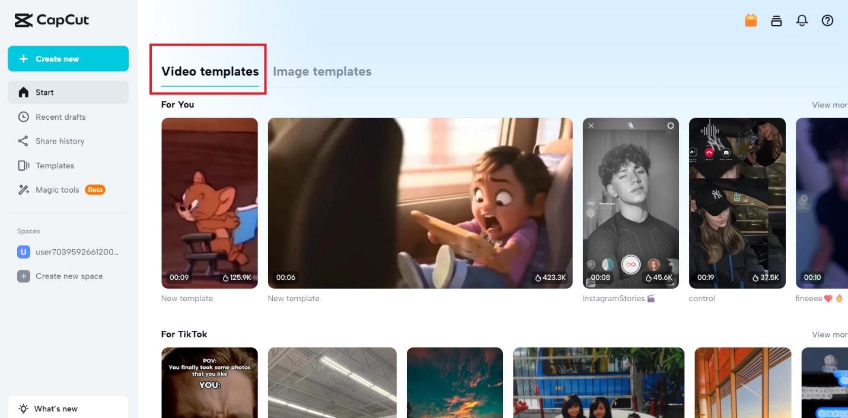Image resolution: width=848 pixels, height=418 pixels.
Task: Open the screaming cartoon kid template
Action: (420, 203)
